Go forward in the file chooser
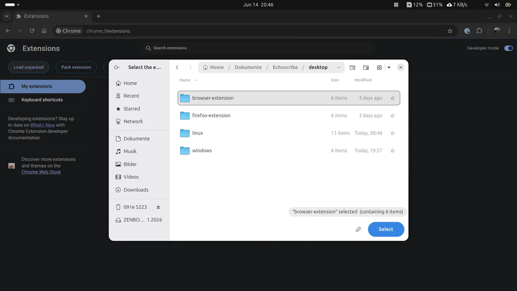 pyautogui.click(x=190, y=67)
